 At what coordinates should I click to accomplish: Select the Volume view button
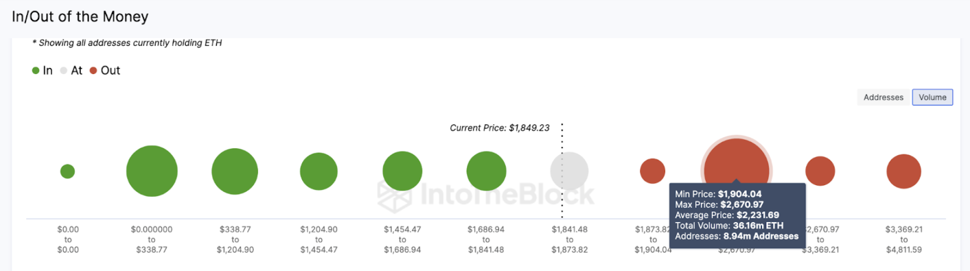pyautogui.click(x=932, y=97)
